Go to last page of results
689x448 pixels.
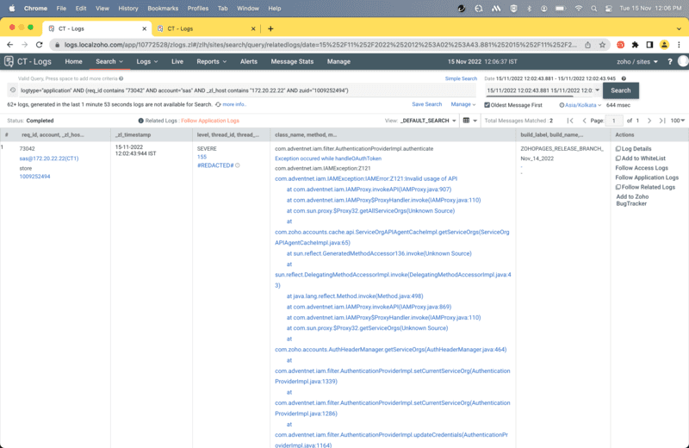pos(662,121)
